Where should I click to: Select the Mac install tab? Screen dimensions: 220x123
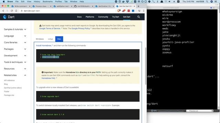(x=59, y=39)
